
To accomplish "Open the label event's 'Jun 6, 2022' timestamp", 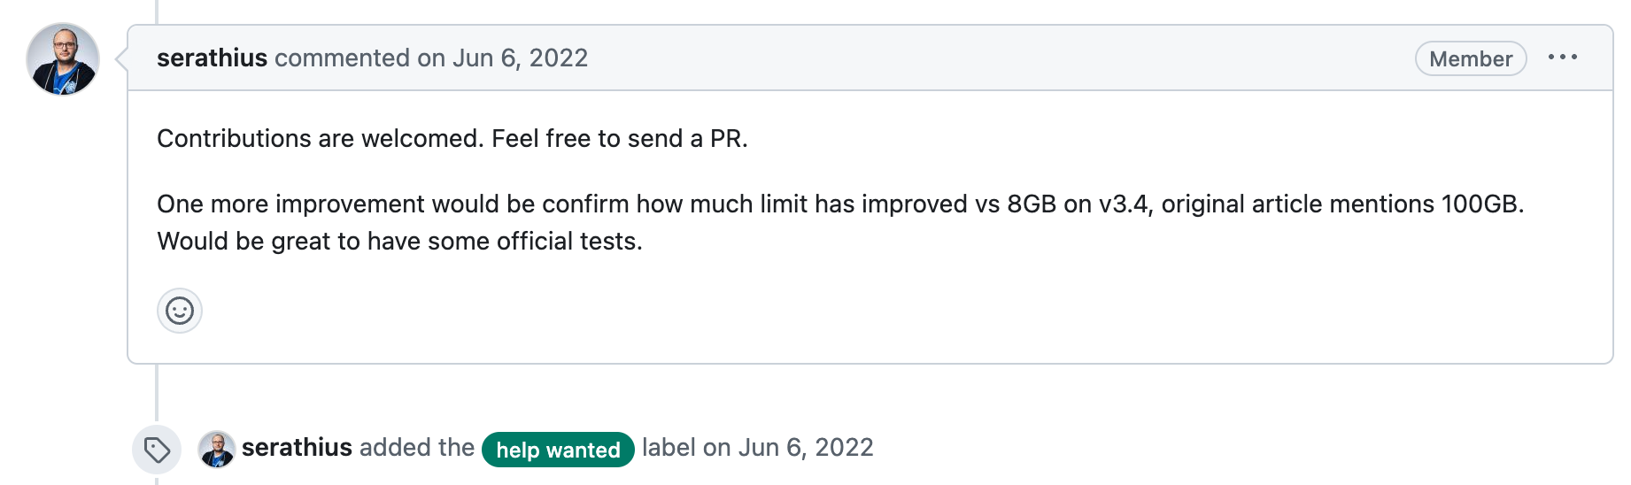I will (806, 448).
